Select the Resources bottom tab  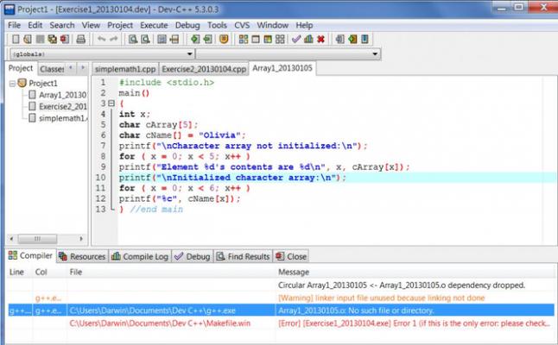pyautogui.click(x=82, y=256)
